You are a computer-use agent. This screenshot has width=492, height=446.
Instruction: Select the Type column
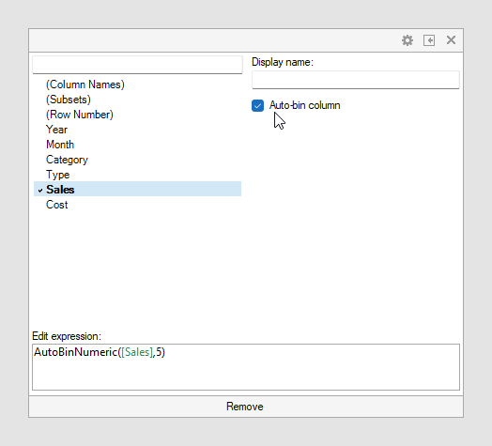tap(58, 175)
